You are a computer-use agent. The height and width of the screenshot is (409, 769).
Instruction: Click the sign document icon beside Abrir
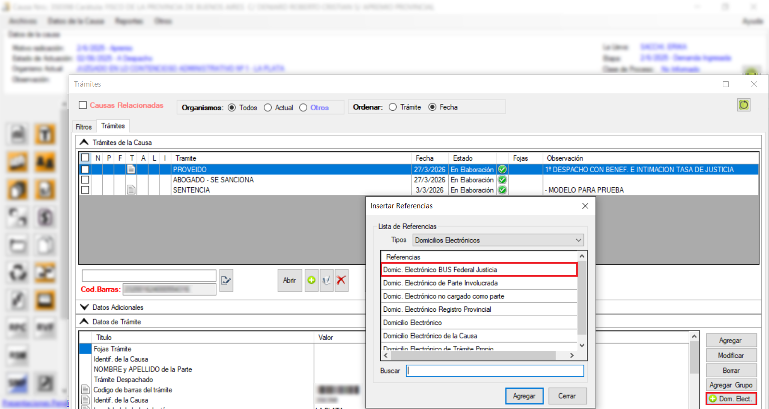point(326,280)
